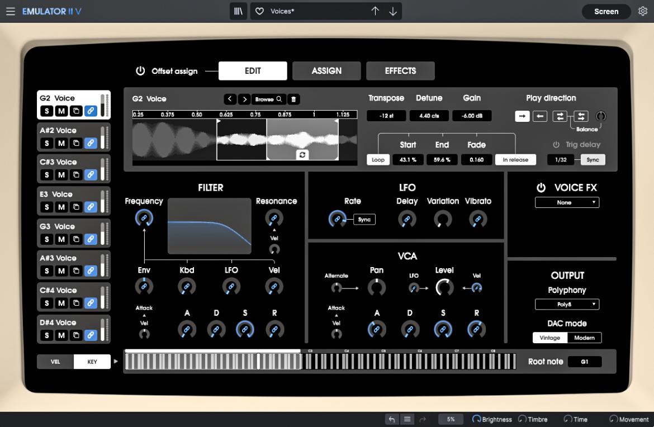This screenshot has height=427, width=654.
Task: Click the Screen button
Action: [606, 12]
